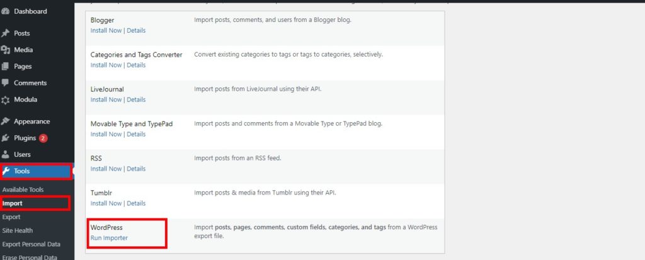Screen dimensions: 645x260
Task: Go to Site Health page
Action: tap(18, 230)
